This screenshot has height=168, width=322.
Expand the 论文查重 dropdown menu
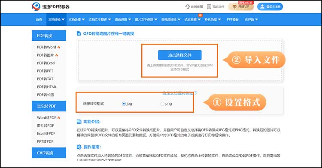point(192,19)
